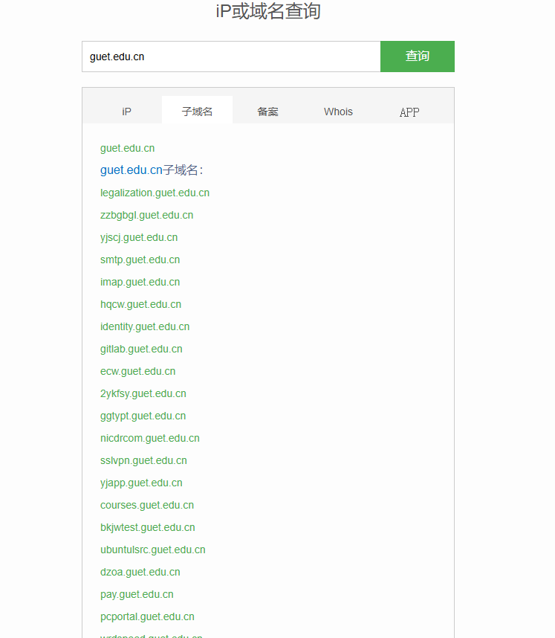This screenshot has width=555, height=638.
Task: Open legalization.guet.edu.cn subdomain
Action: point(155,193)
